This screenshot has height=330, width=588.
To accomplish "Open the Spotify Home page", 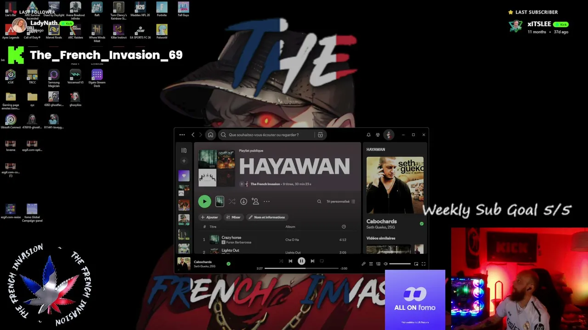I will 210,135.
